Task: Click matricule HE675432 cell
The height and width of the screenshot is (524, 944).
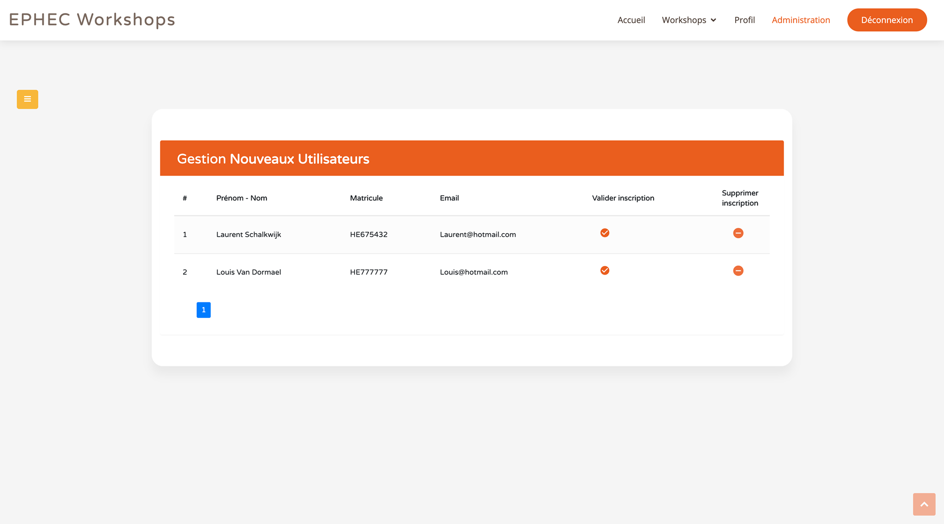Action: pos(368,235)
